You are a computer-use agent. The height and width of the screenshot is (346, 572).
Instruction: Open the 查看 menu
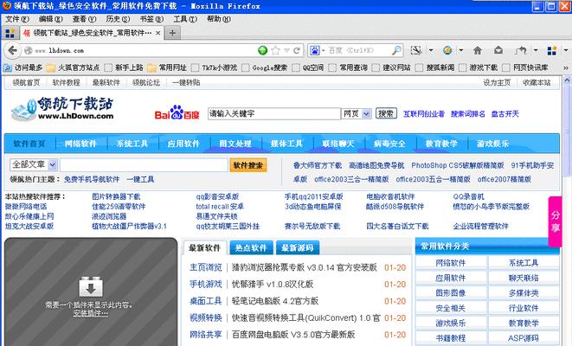tap(84, 19)
